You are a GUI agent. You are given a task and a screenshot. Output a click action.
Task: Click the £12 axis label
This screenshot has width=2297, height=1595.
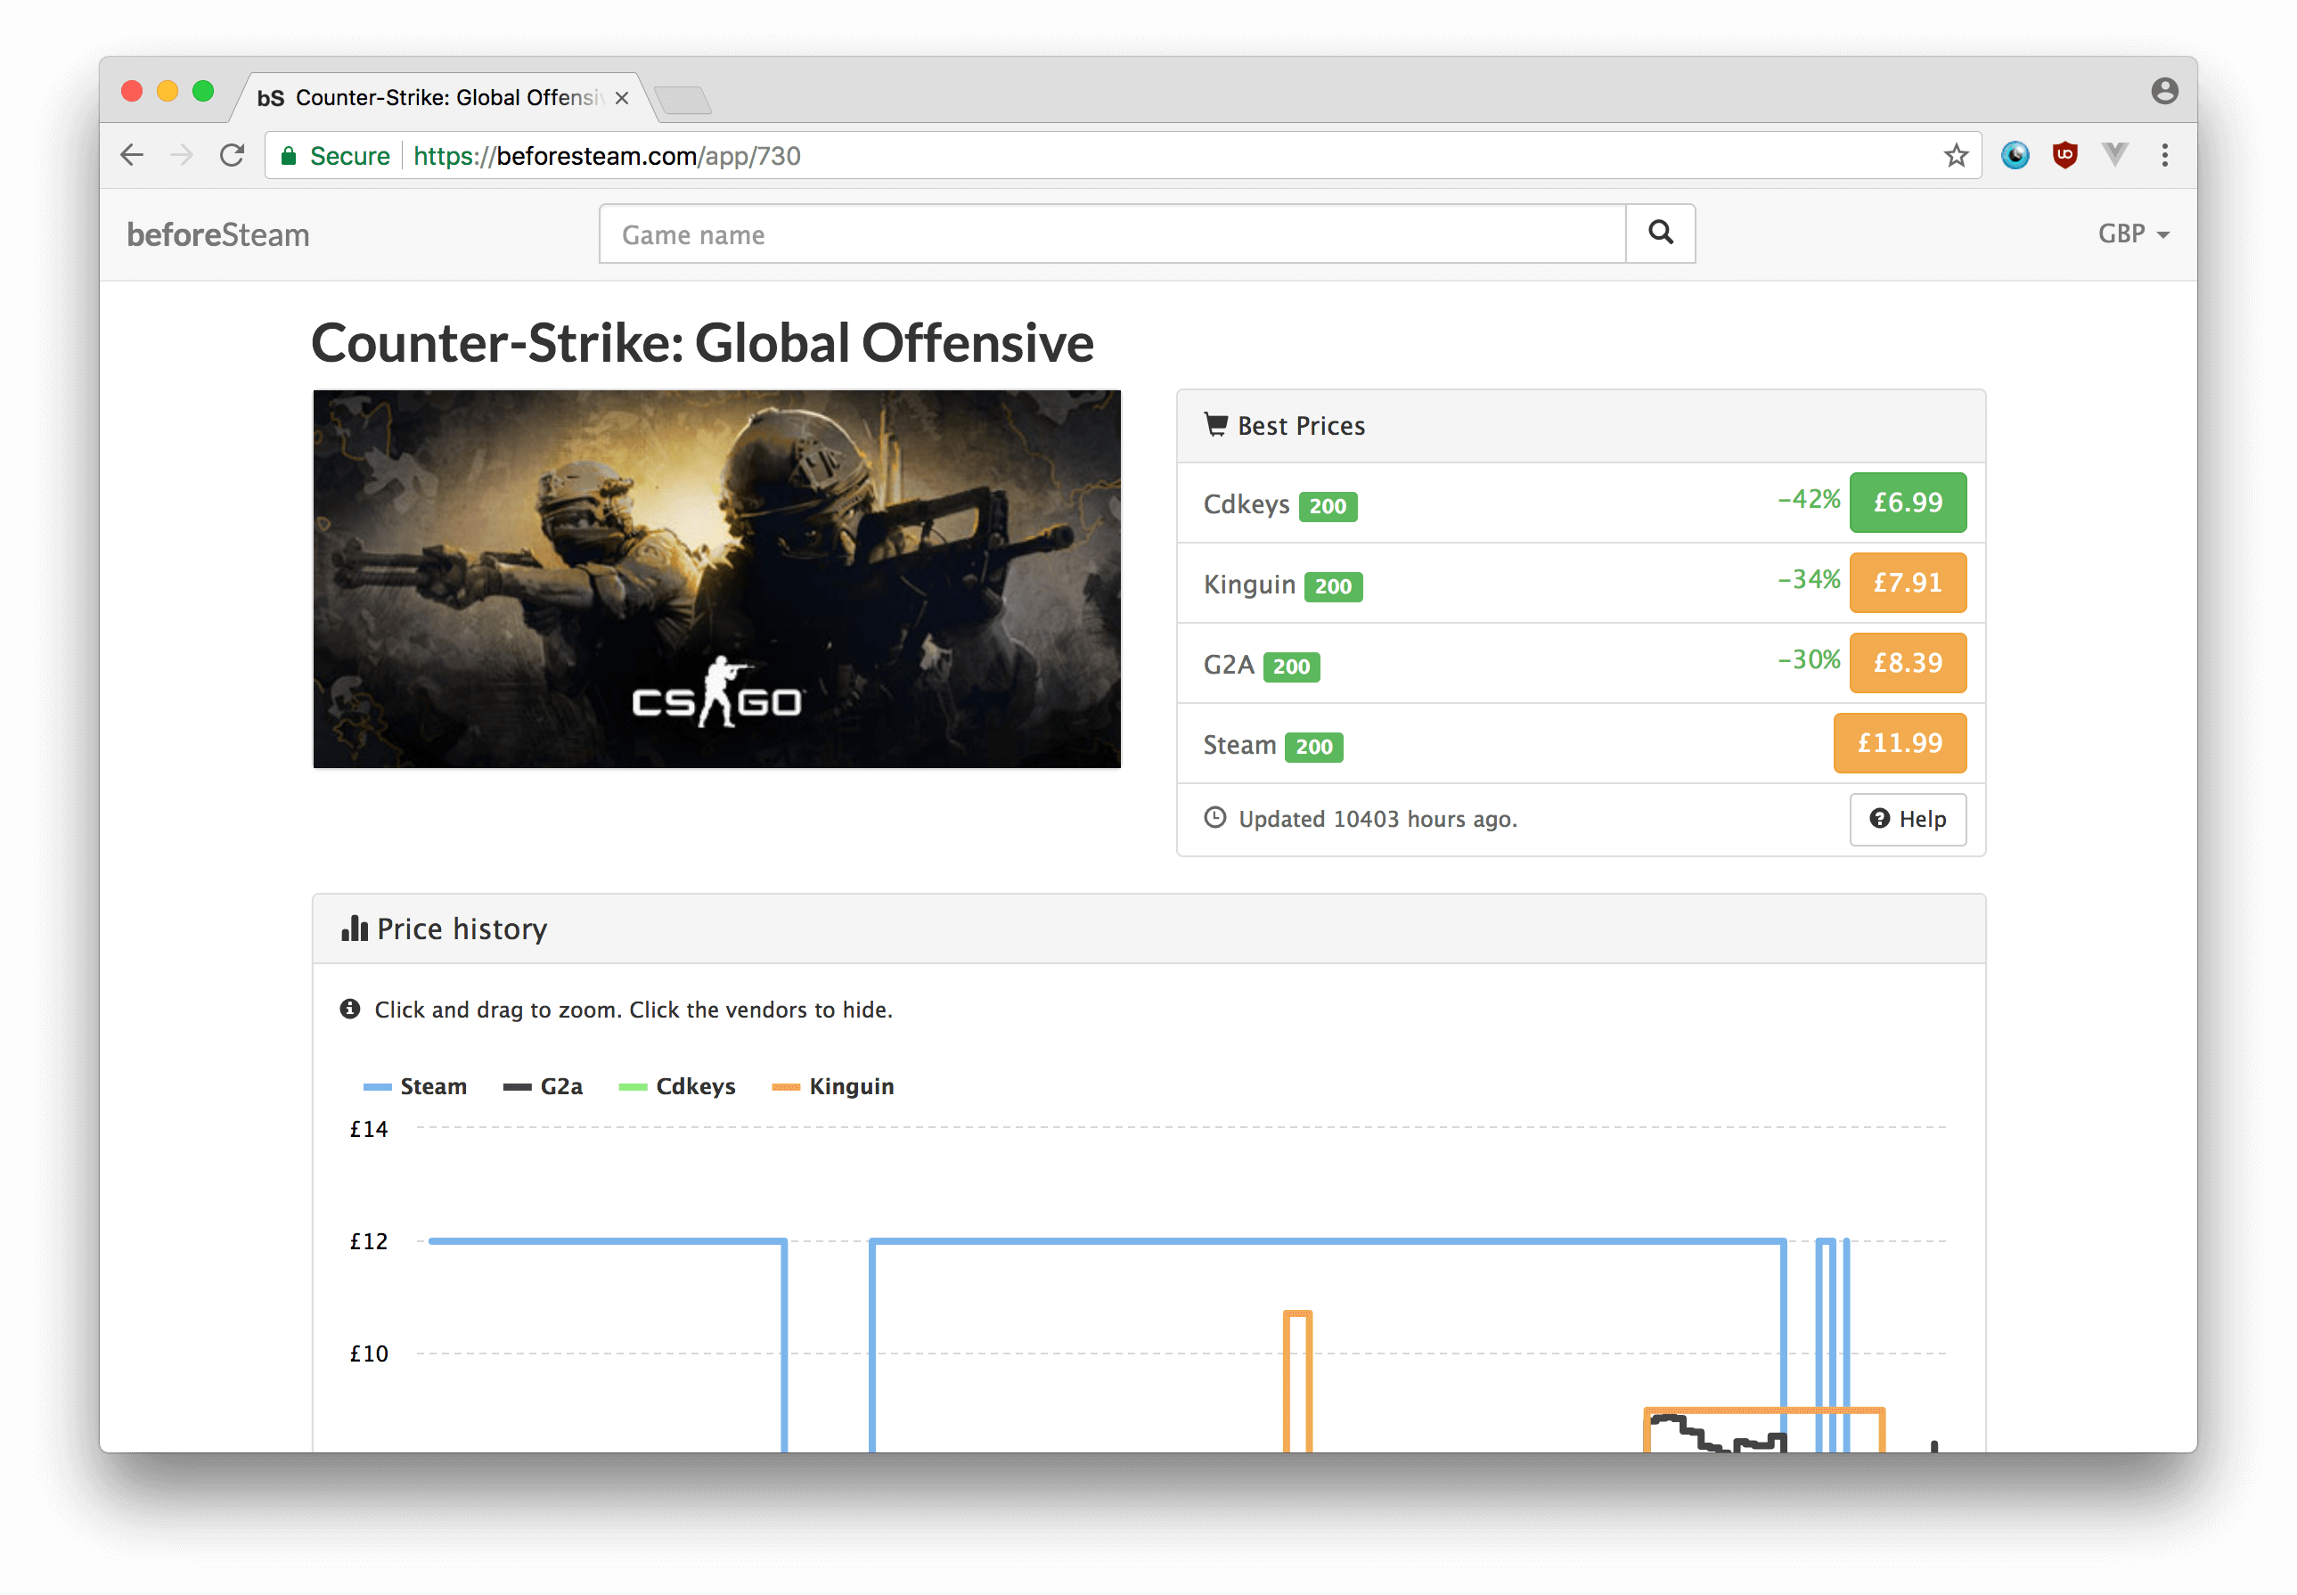pos(369,1241)
